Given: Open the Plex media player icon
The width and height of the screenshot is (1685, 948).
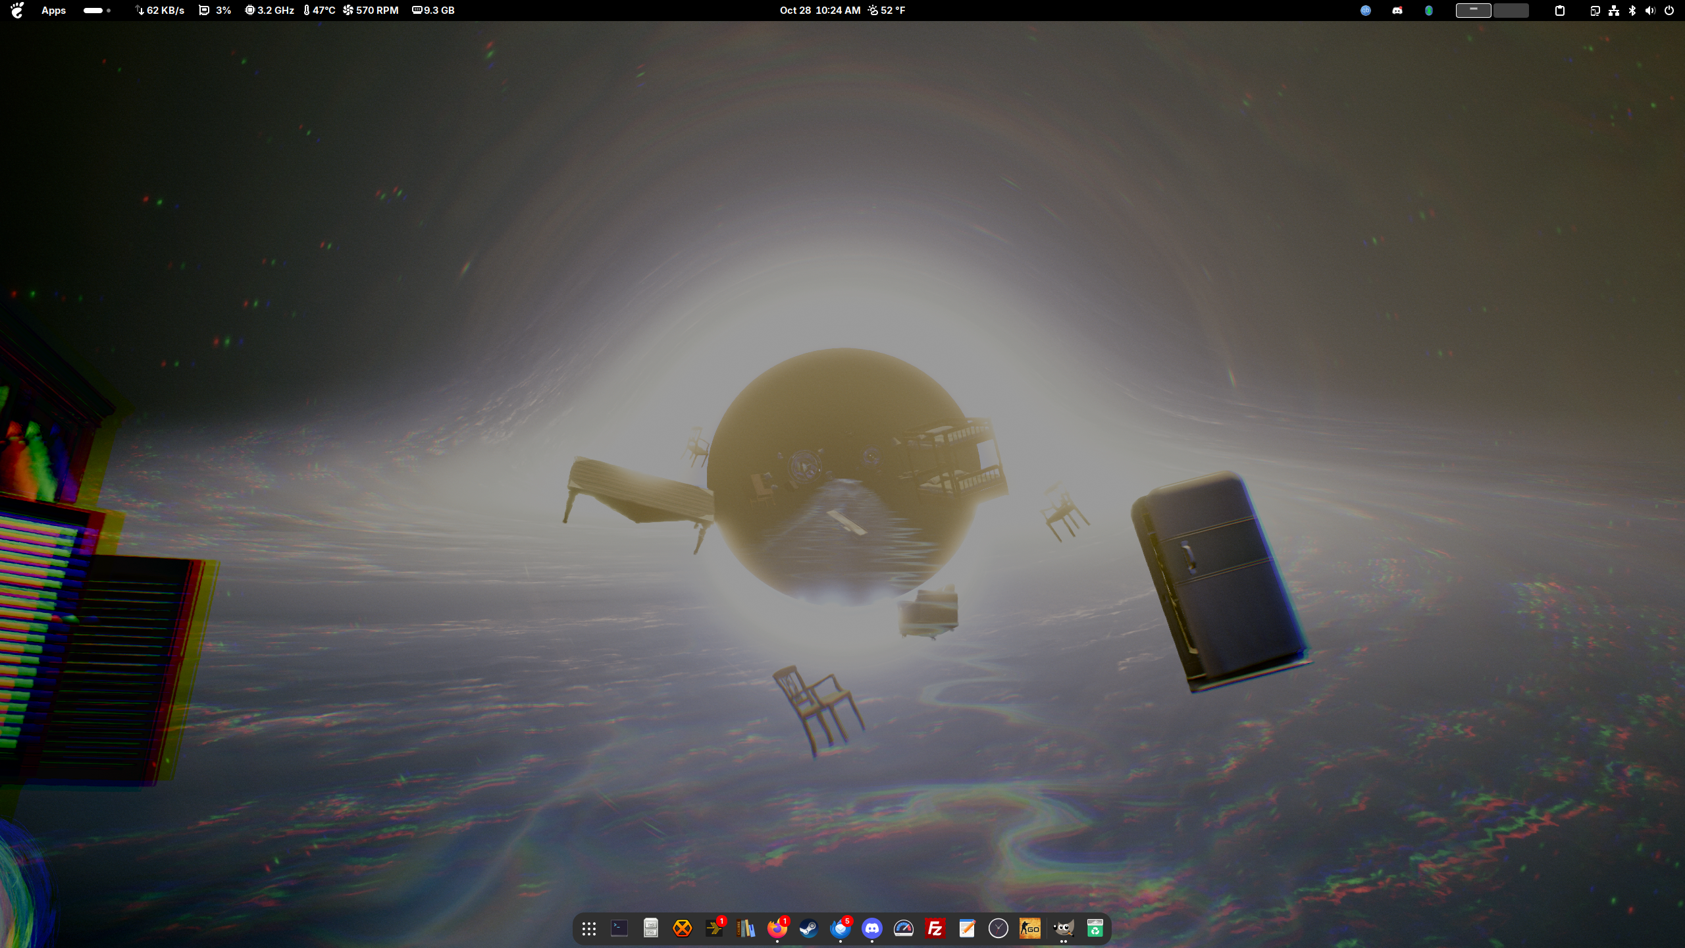Looking at the screenshot, I should click(714, 928).
